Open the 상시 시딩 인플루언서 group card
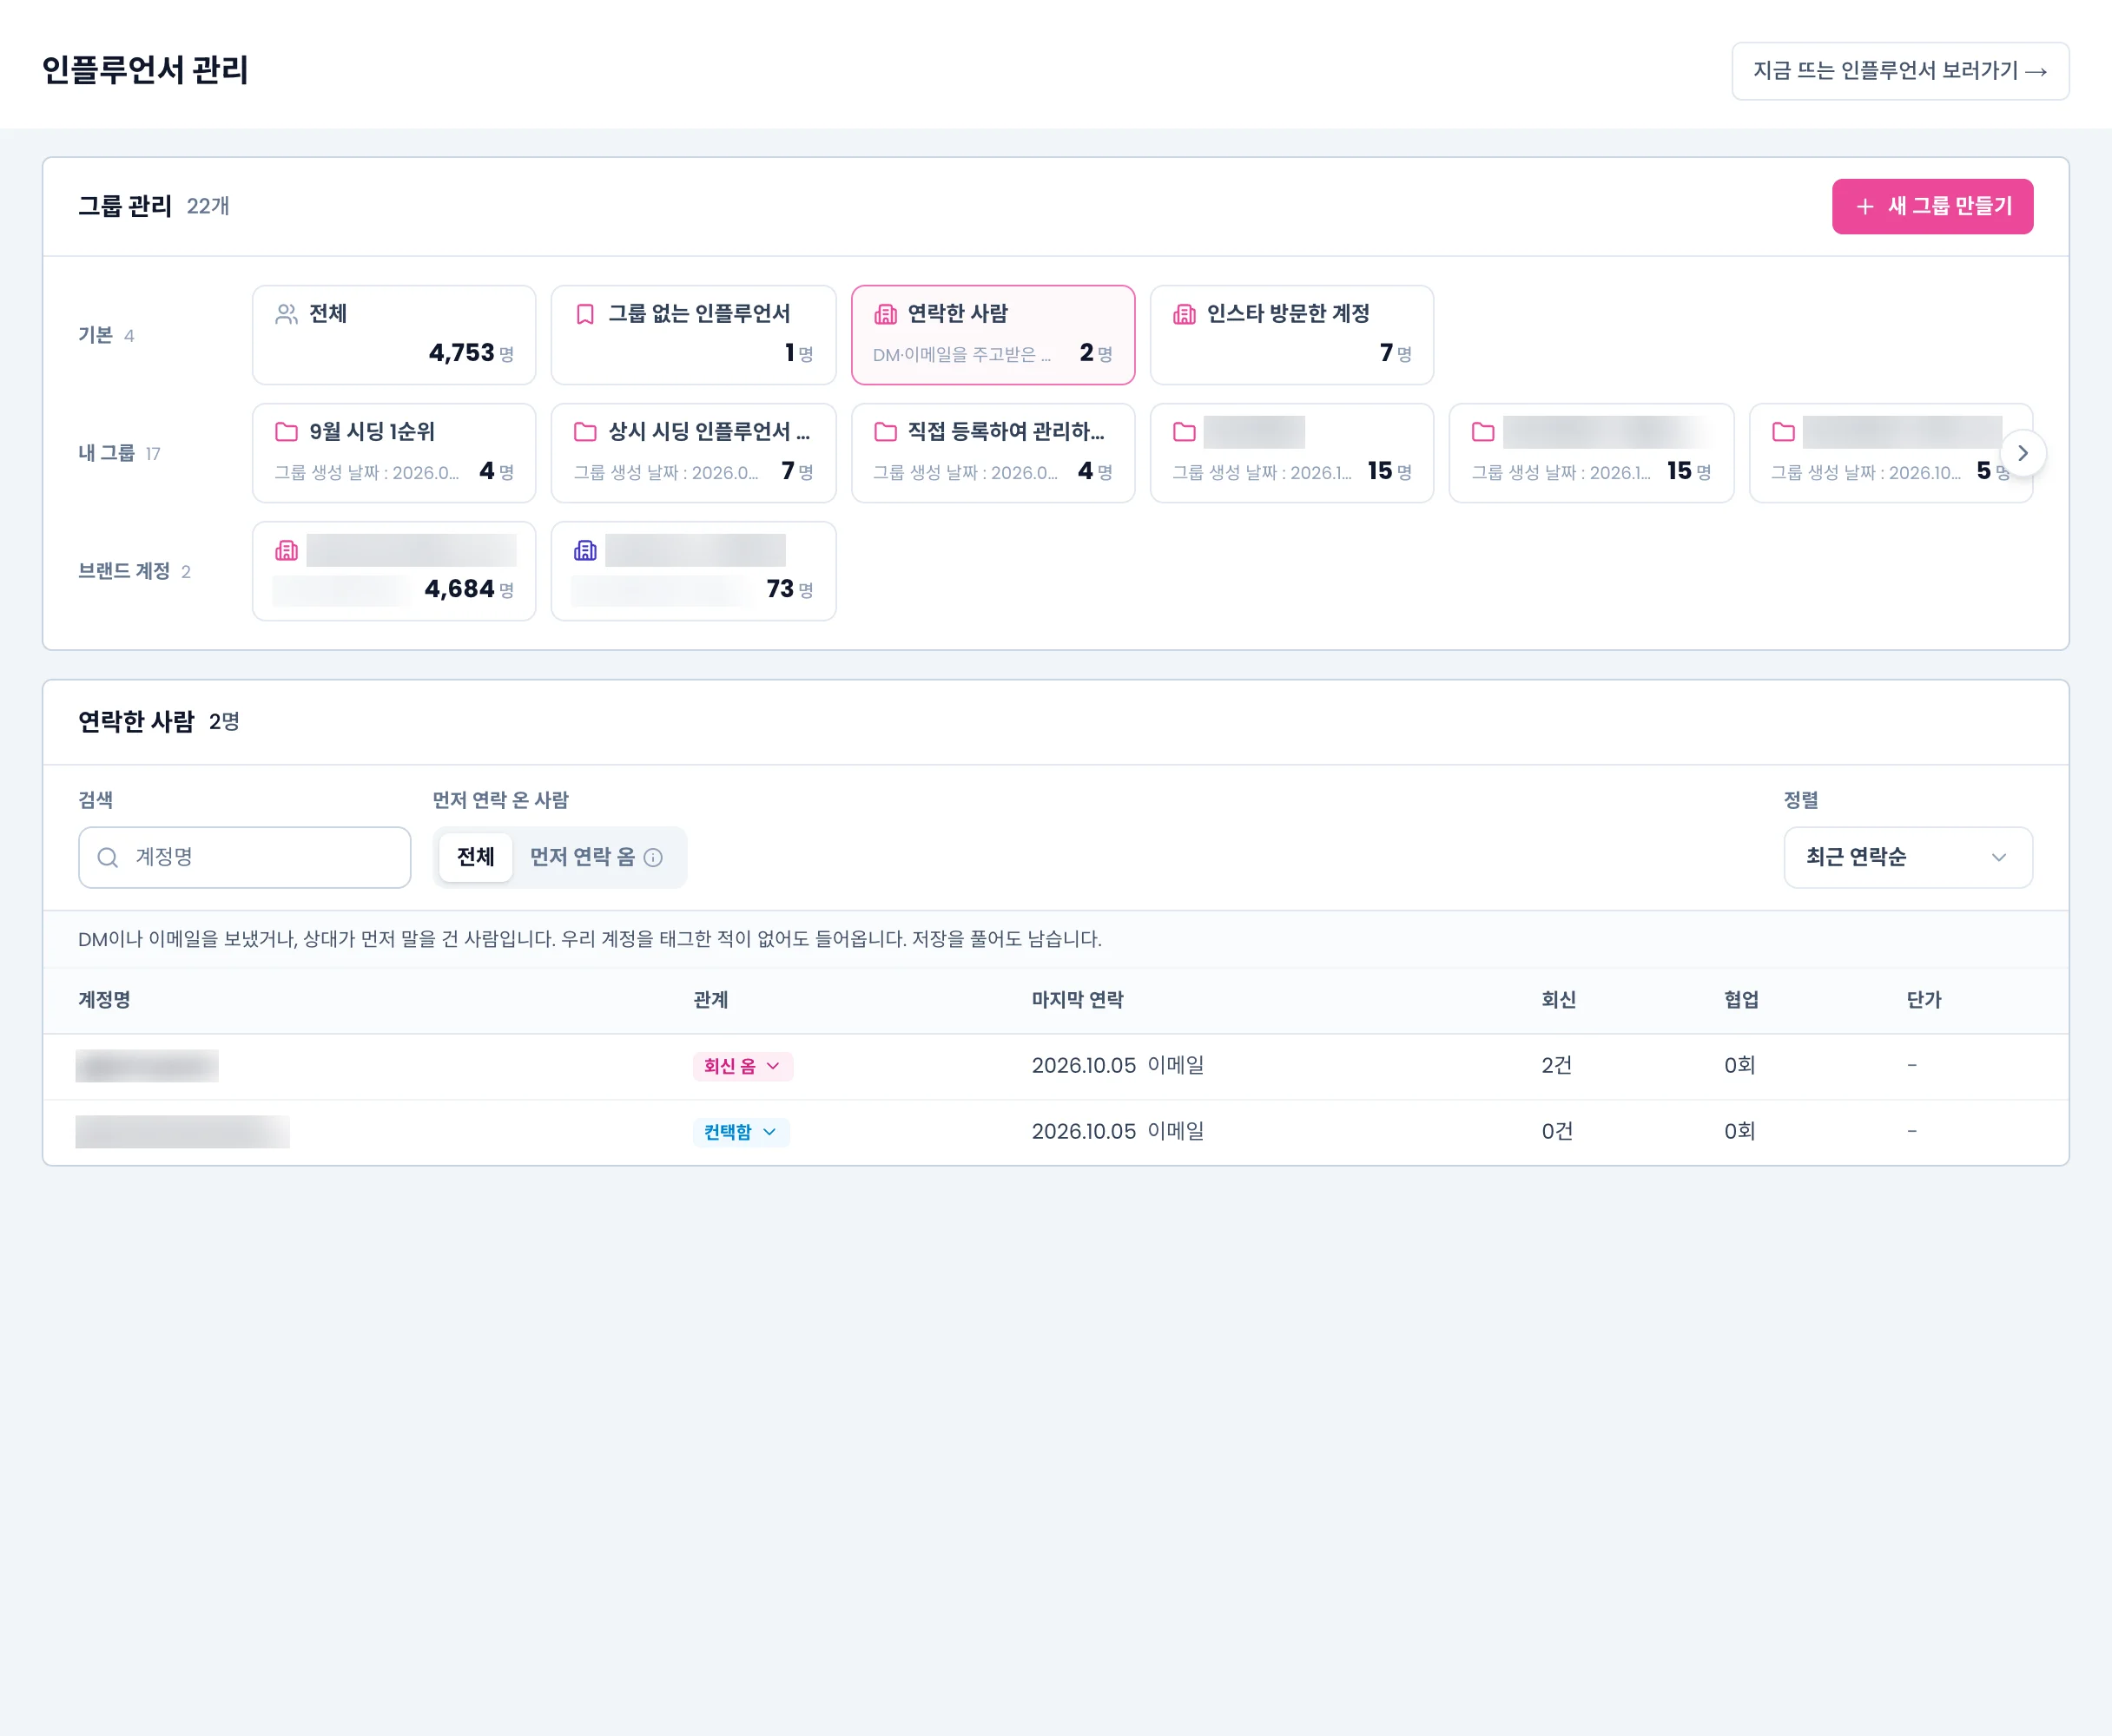The height and width of the screenshot is (1736, 2112). (693, 453)
